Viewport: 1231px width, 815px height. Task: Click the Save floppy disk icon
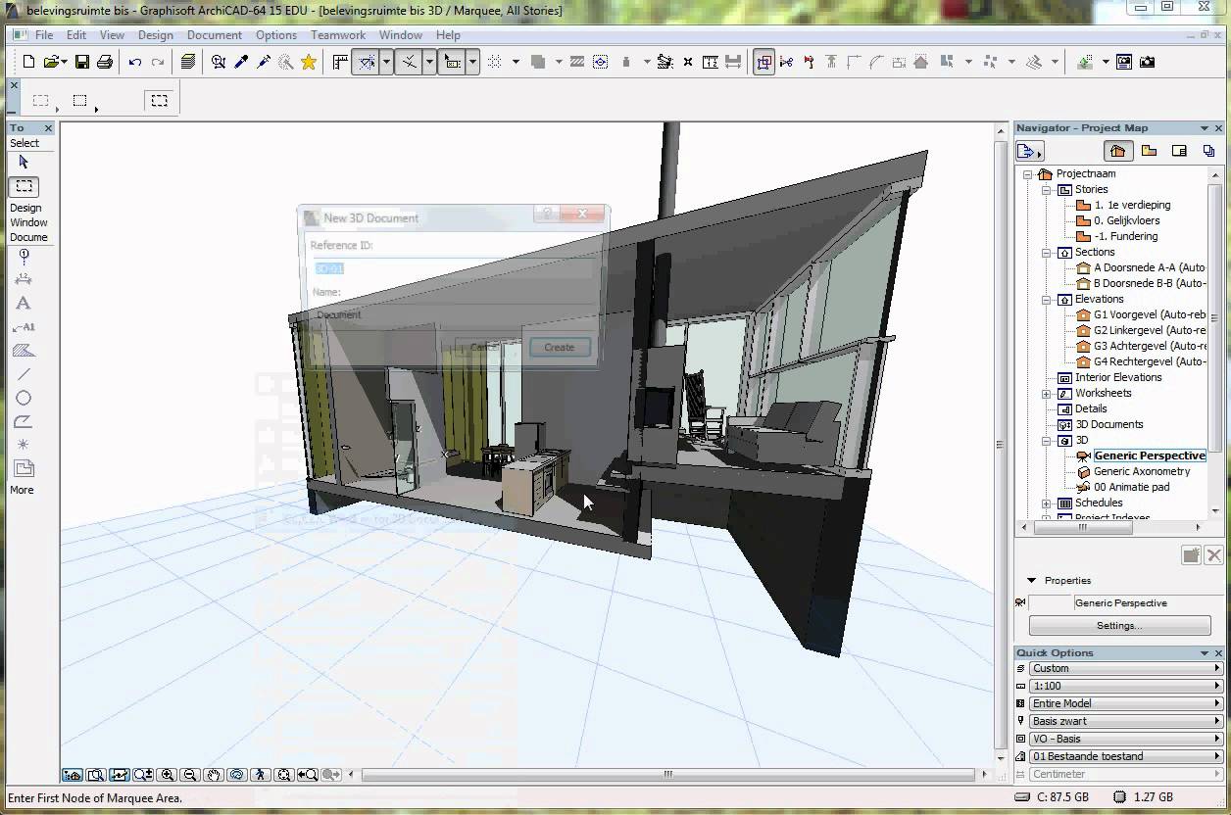[x=82, y=62]
